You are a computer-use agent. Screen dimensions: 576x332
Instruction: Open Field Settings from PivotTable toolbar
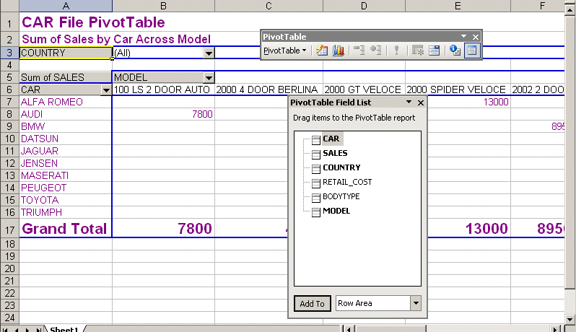455,51
